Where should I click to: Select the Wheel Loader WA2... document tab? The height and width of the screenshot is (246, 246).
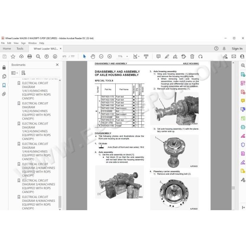(x=46, y=48)
